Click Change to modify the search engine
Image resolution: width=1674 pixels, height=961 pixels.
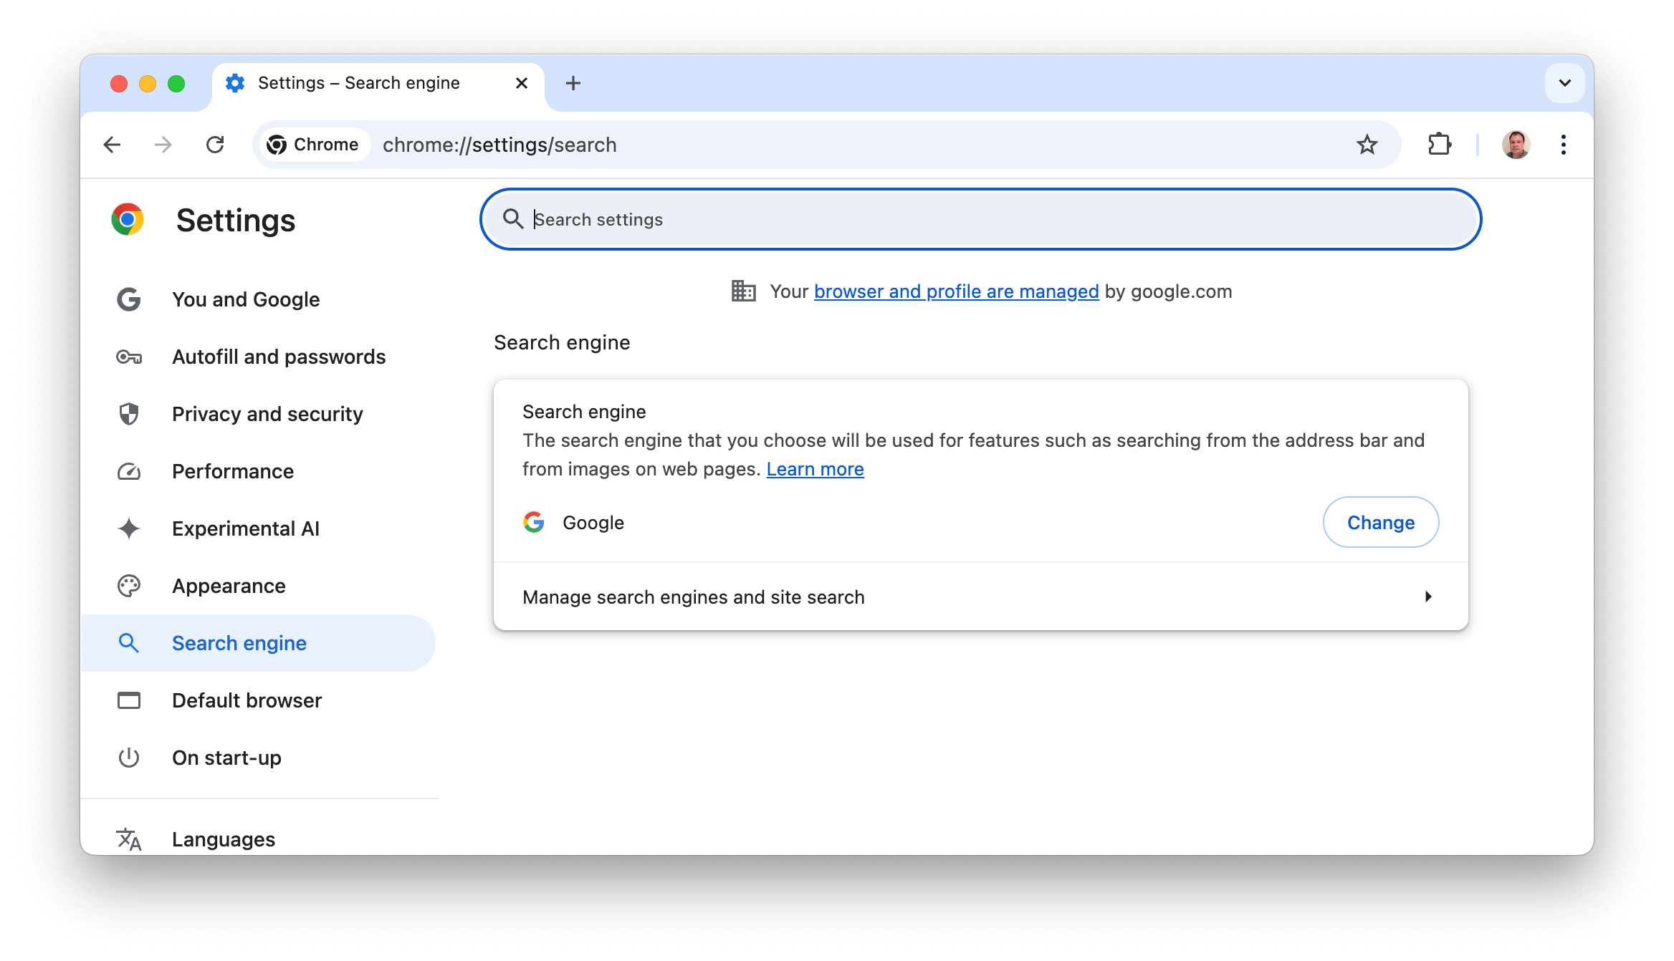point(1379,522)
